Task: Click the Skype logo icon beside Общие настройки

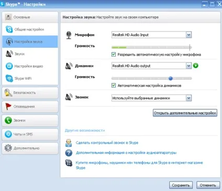Action: click(x=9, y=29)
